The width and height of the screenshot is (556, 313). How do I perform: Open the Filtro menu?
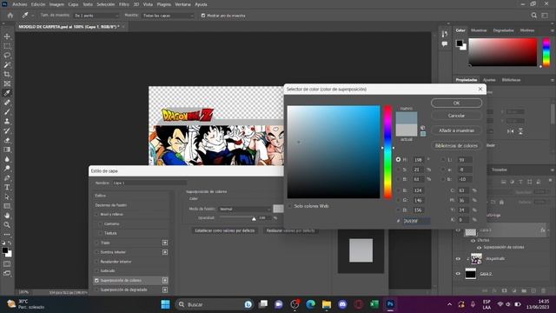(x=124, y=4)
